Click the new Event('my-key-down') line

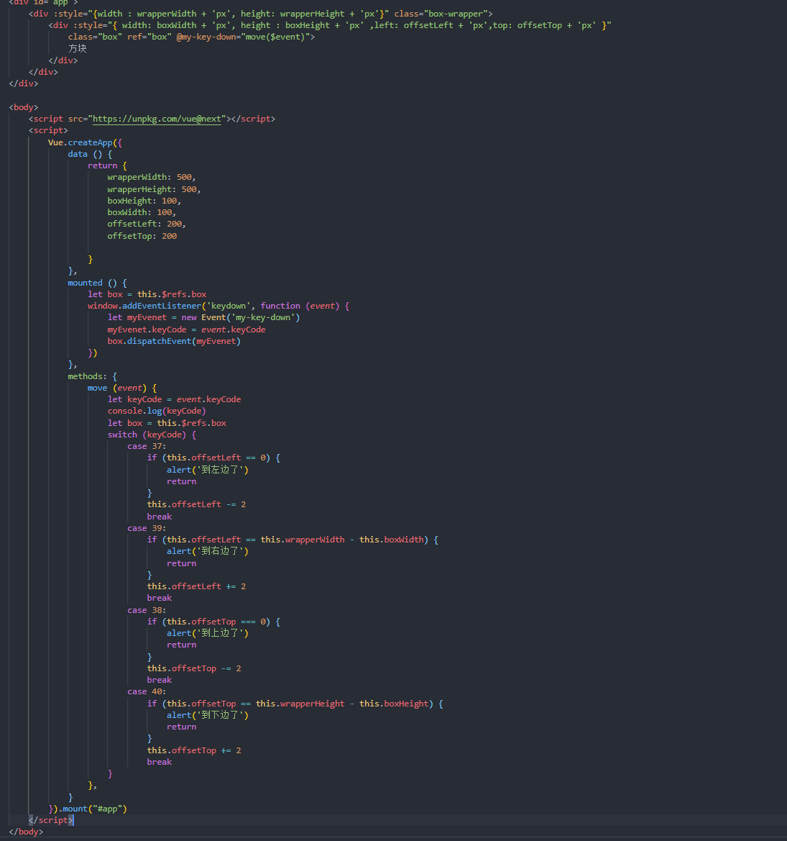coord(203,318)
